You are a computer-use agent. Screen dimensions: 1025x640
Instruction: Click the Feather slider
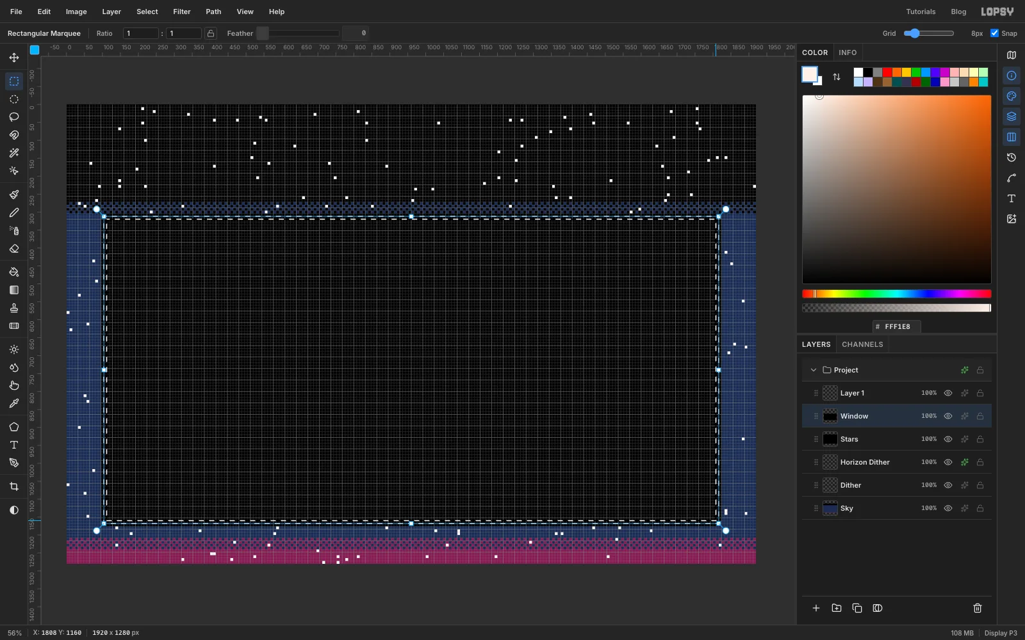[298, 33]
